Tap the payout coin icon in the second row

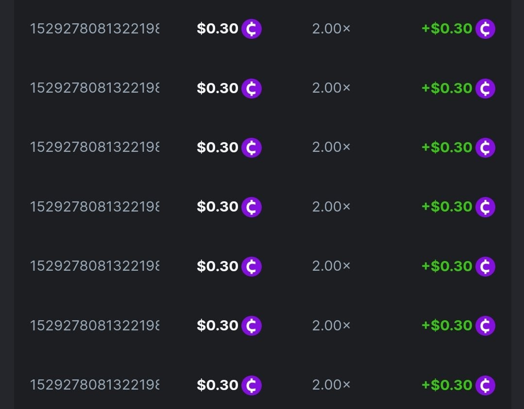(x=485, y=88)
